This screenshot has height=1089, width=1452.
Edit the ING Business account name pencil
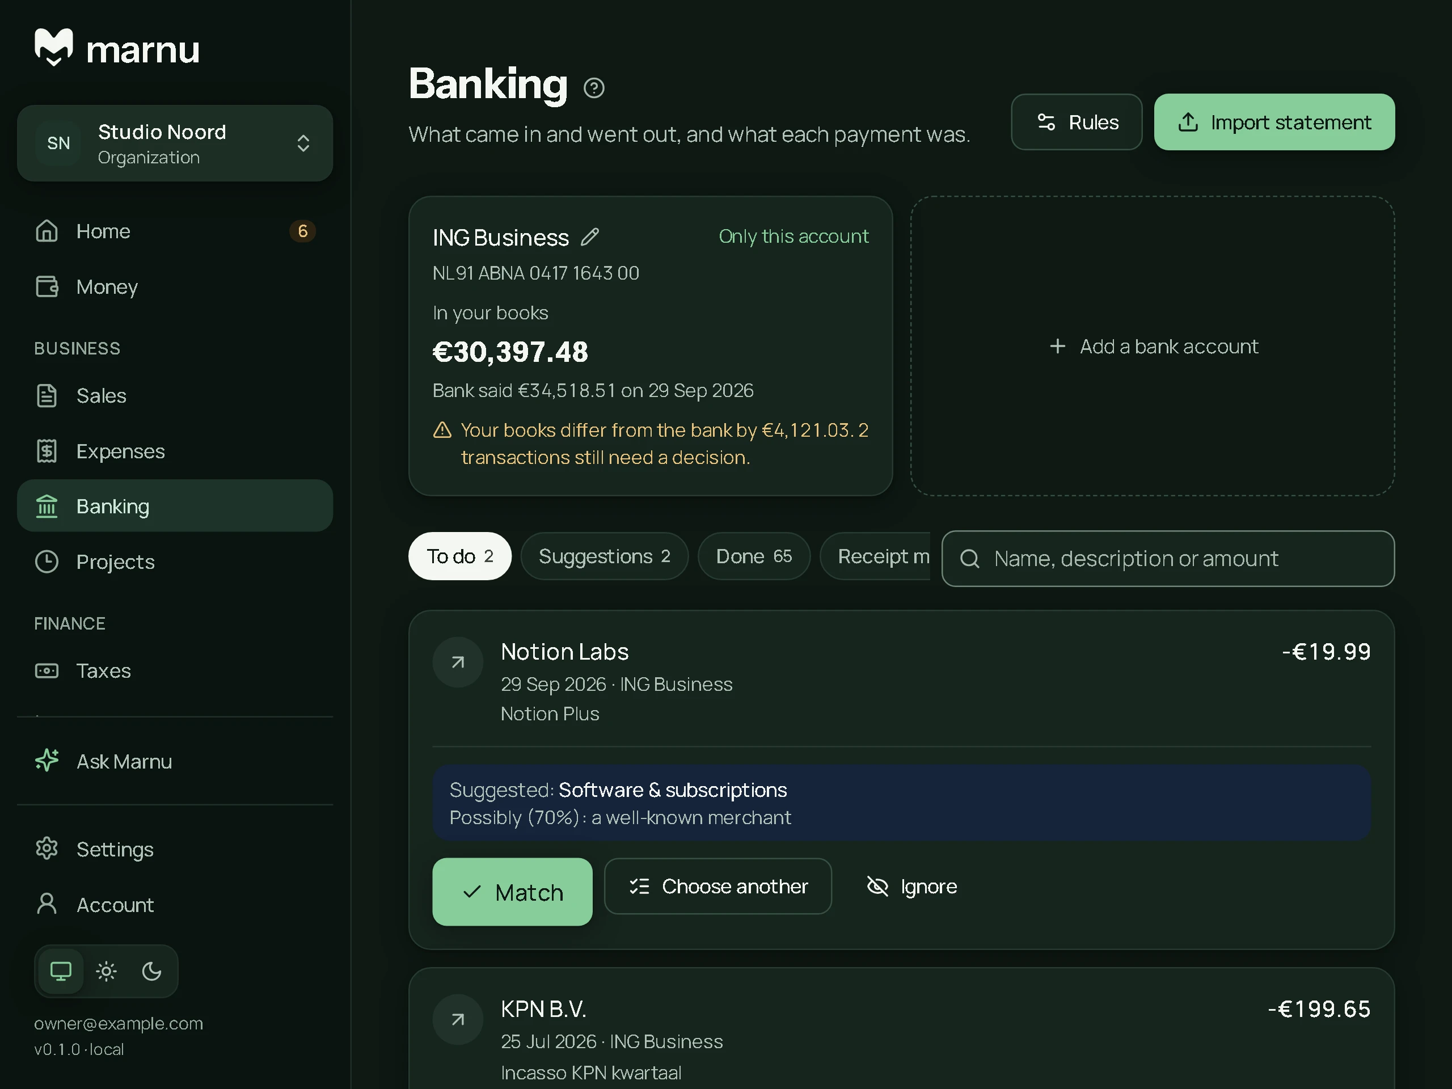pos(590,237)
